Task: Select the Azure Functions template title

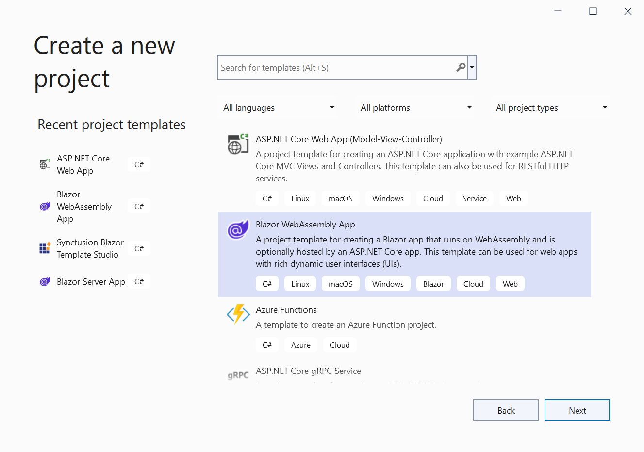Action: pyautogui.click(x=286, y=310)
